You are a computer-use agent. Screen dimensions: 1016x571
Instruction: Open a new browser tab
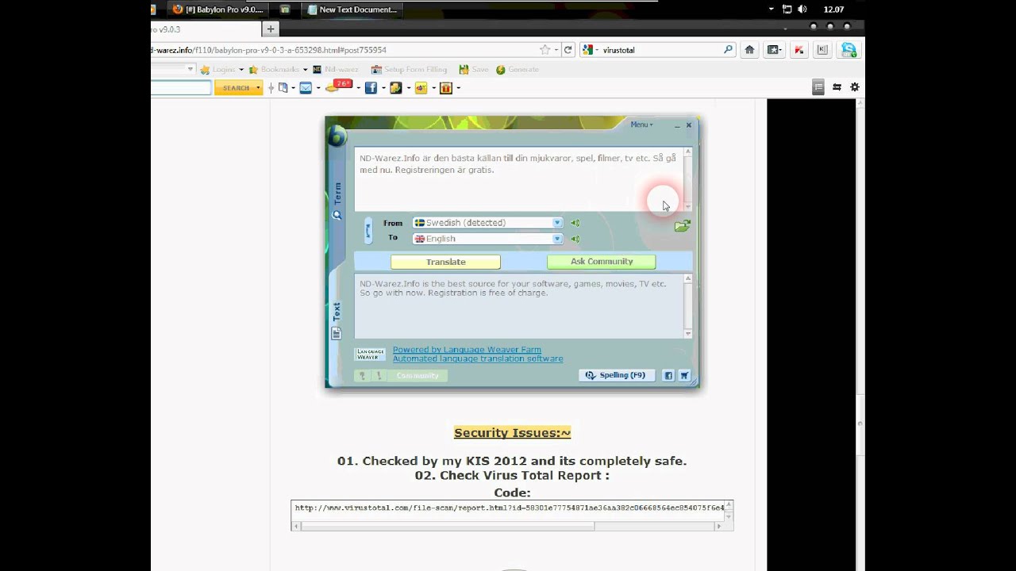tap(270, 29)
